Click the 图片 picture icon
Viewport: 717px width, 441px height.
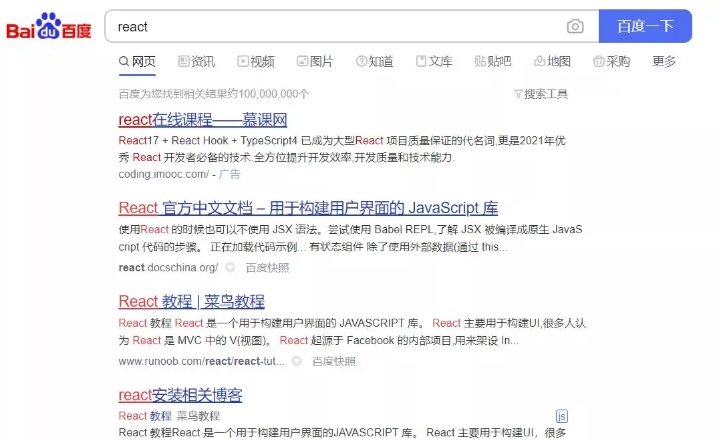(302, 61)
